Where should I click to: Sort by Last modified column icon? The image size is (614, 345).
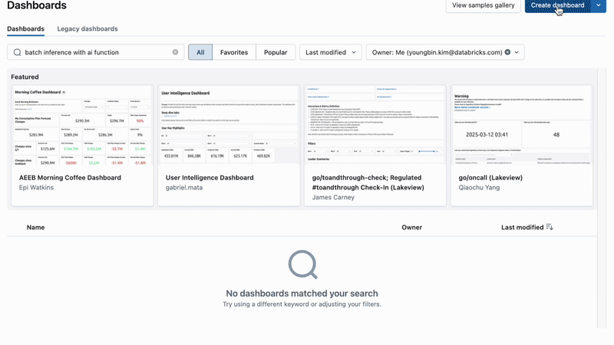550,227
